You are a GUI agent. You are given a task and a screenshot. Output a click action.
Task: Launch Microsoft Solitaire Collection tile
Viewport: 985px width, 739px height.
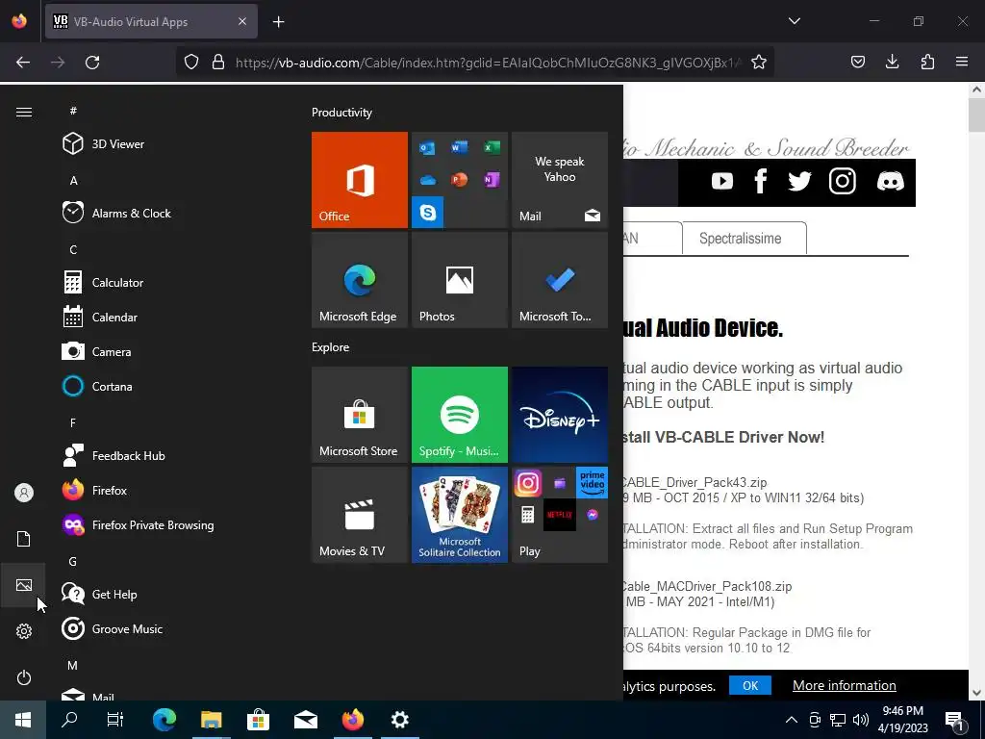tap(460, 515)
